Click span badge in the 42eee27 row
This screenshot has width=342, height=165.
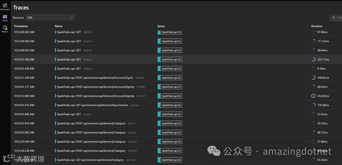(x=170, y=59)
